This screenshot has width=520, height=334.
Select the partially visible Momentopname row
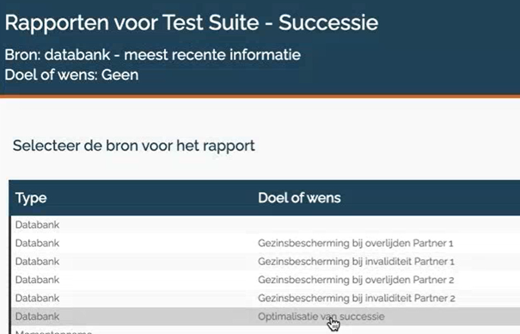coord(266,331)
